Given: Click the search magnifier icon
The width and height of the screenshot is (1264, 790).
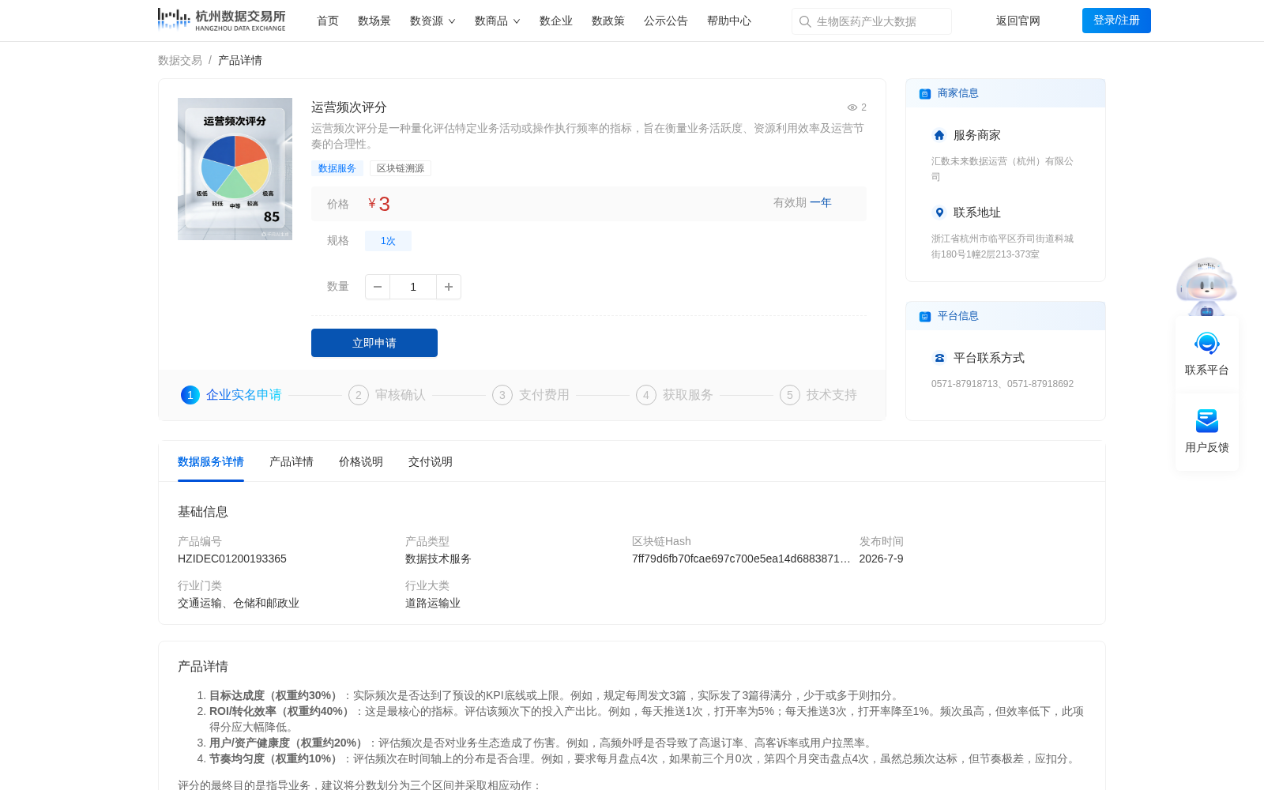Looking at the screenshot, I should (x=805, y=21).
